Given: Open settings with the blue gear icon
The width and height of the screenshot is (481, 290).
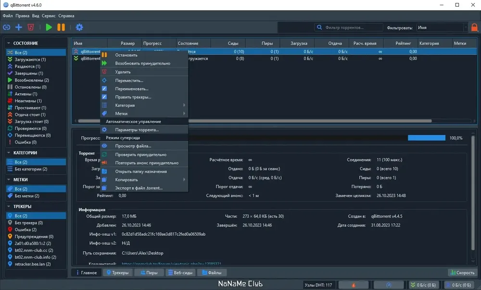Looking at the screenshot, I should tap(79, 27).
